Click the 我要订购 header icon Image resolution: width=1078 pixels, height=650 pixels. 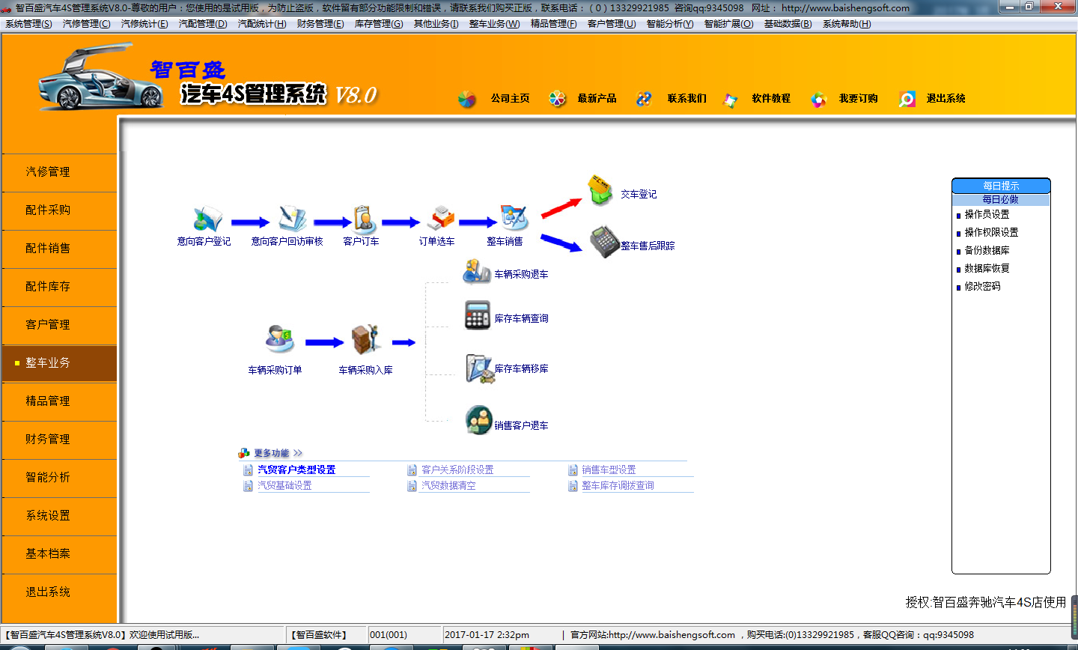pyautogui.click(x=818, y=99)
